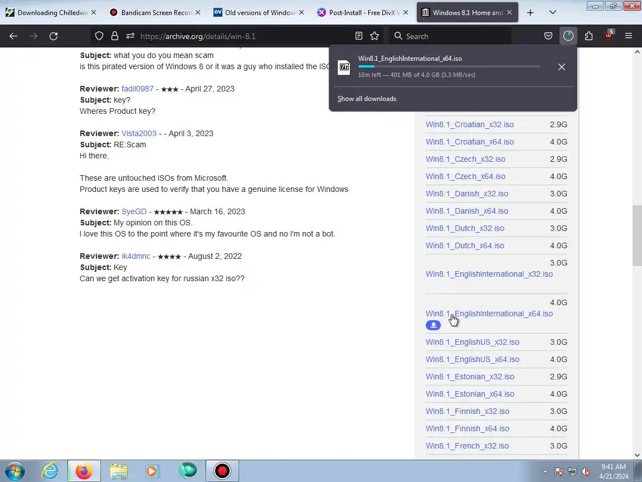Download Win8.1_Danish_x32.iso
The height and width of the screenshot is (482, 642).
click(467, 194)
